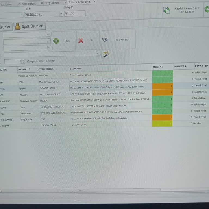209x209 pixels.
Task: Click stock code RTX 3050 VEN 2X E 6G OC
Action: [x=54, y=113]
